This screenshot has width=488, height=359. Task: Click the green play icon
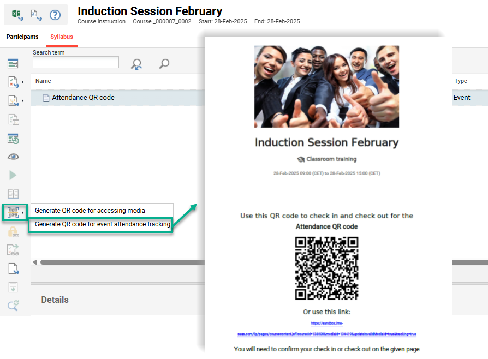click(13, 175)
